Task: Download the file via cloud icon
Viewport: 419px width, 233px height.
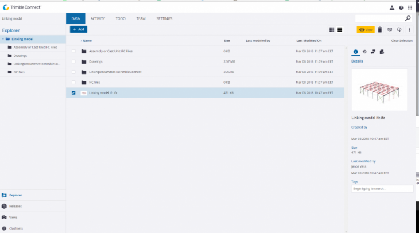Action: tap(399, 30)
